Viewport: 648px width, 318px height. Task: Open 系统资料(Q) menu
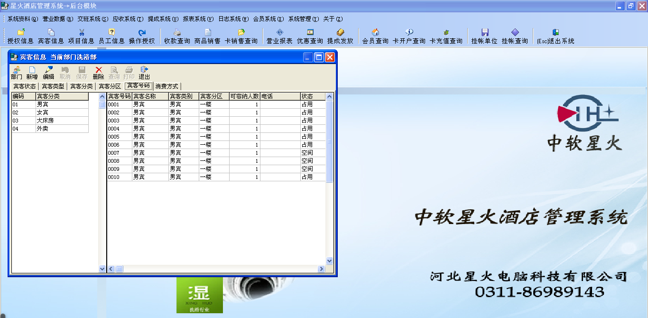[23, 19]
